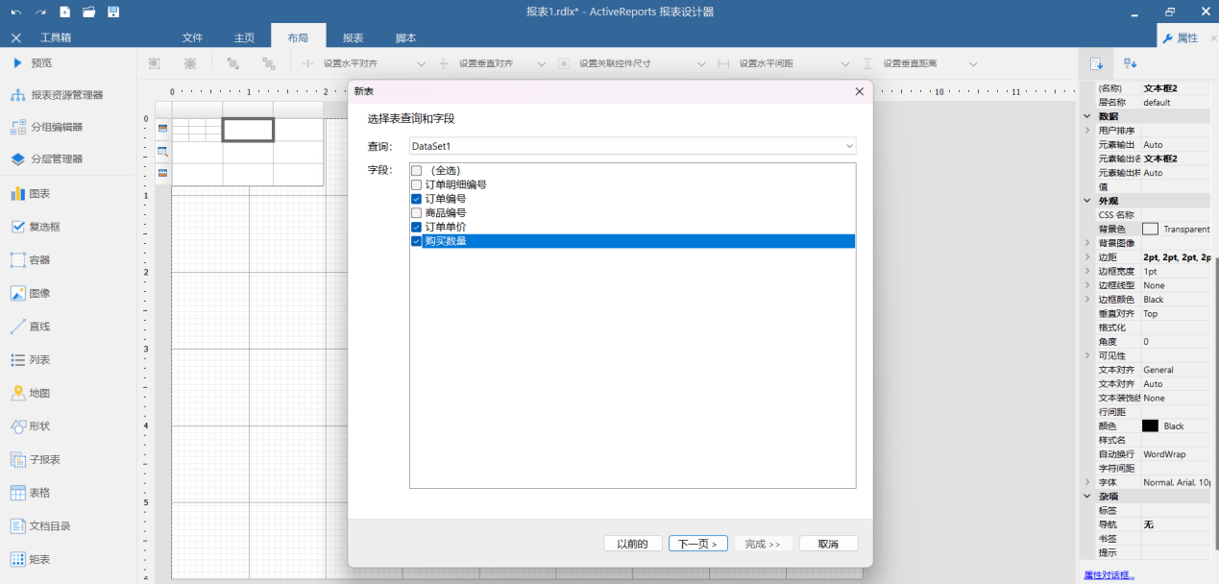Save the report with floppy icon
1219x584 pixels.
click(113, 12)
